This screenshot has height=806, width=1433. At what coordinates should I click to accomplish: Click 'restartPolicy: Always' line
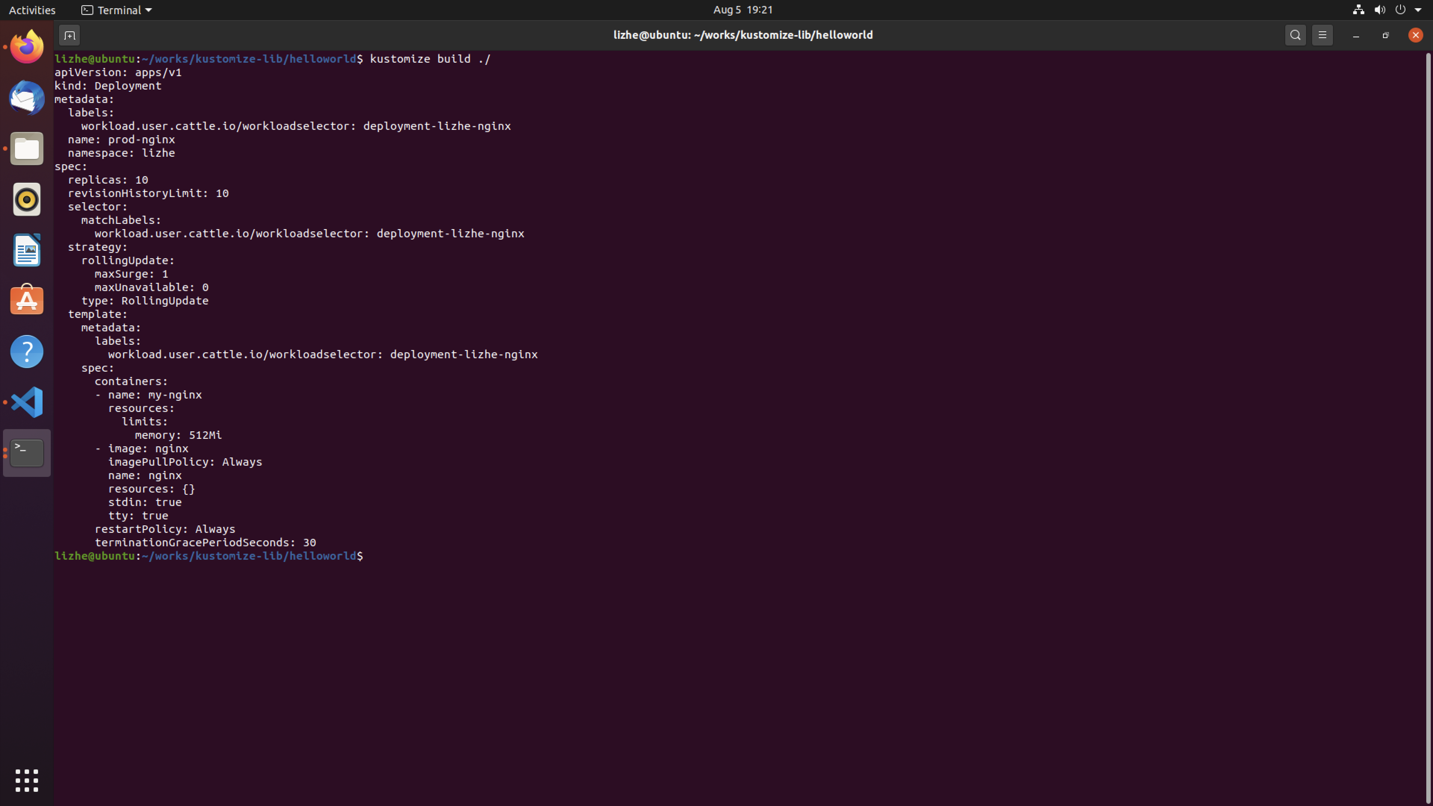pos(165,529)
